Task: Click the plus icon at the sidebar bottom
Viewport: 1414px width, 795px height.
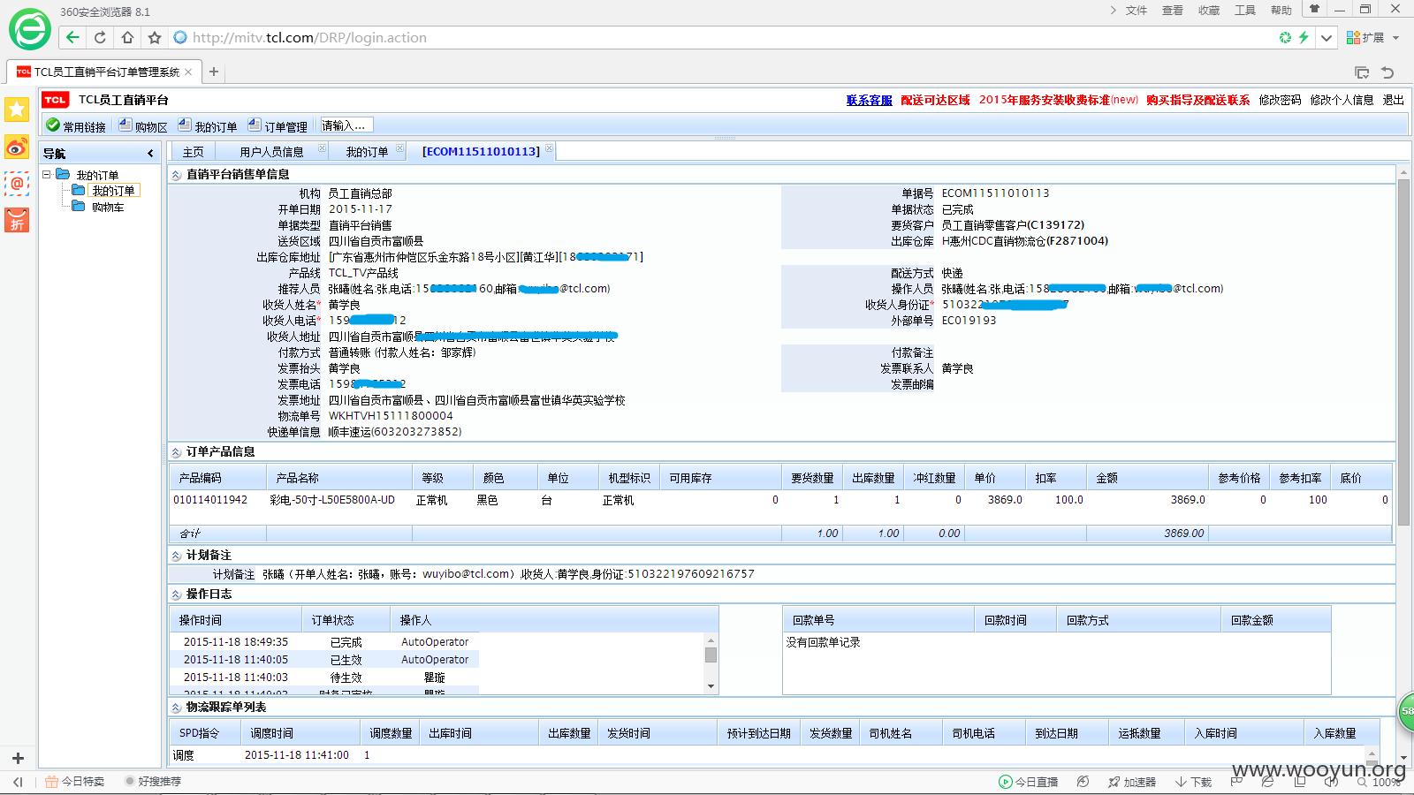Action: click(x=18, y=758)
